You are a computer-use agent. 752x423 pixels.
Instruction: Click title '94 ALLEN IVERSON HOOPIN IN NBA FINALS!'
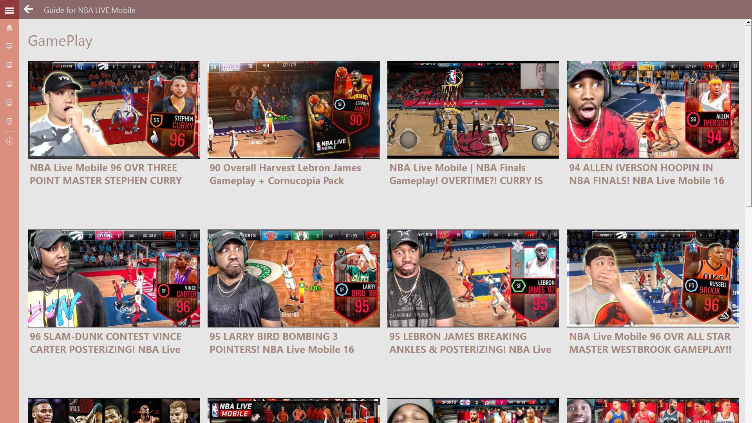tap(647, 174)
